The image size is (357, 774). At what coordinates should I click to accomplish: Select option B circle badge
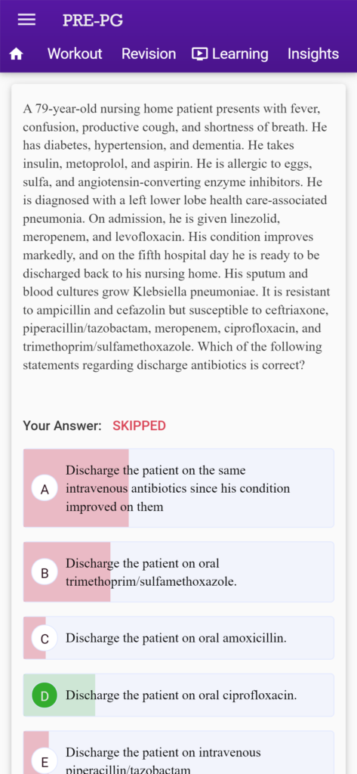[x=45, y=573]
